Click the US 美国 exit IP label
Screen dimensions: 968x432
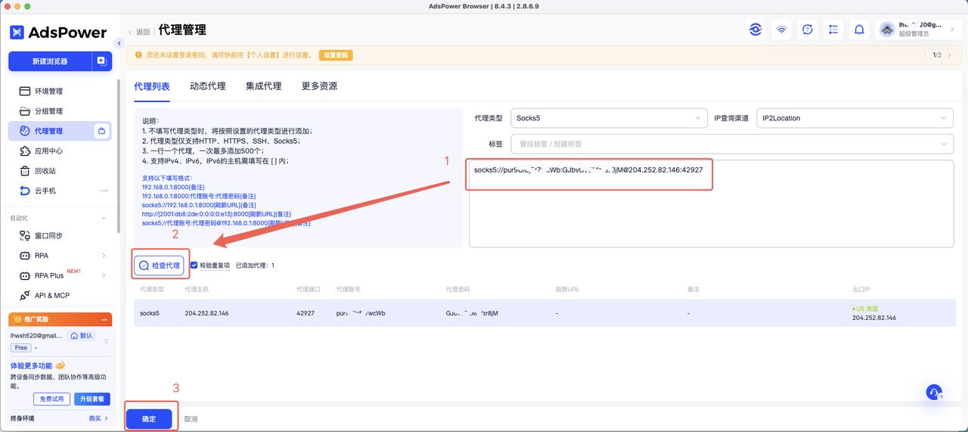865,309
